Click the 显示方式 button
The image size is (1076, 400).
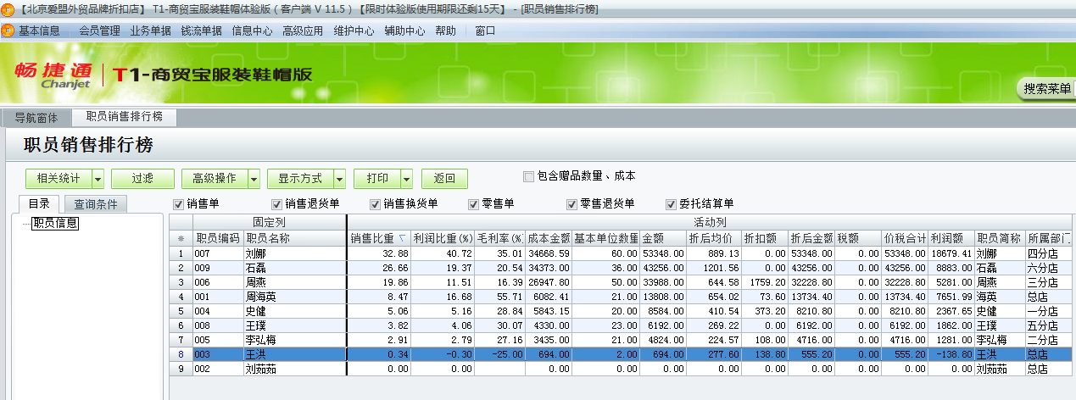[x=300, y=179]
